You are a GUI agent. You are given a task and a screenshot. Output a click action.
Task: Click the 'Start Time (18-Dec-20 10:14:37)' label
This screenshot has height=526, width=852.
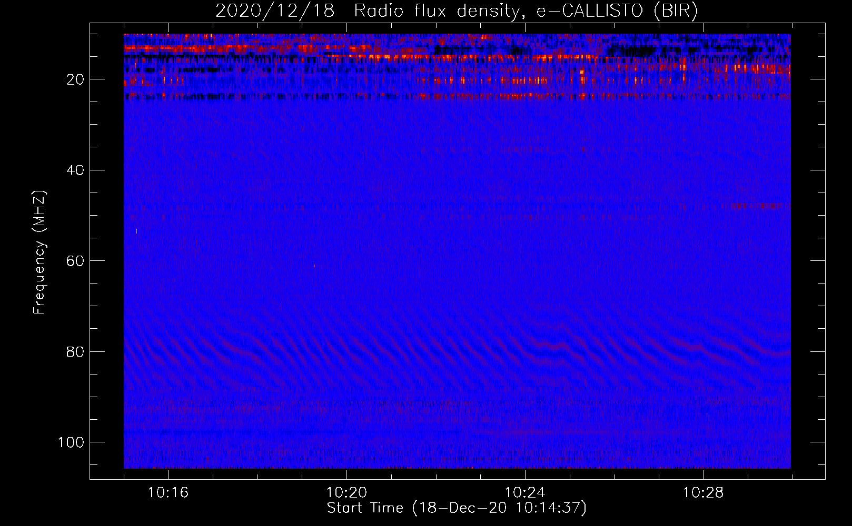coord(457,508)
